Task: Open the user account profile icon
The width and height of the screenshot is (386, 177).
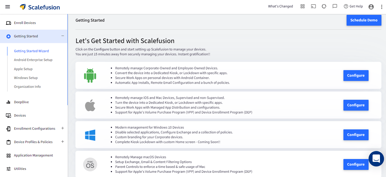Action: pyautogui.click(x=371, y=7)
